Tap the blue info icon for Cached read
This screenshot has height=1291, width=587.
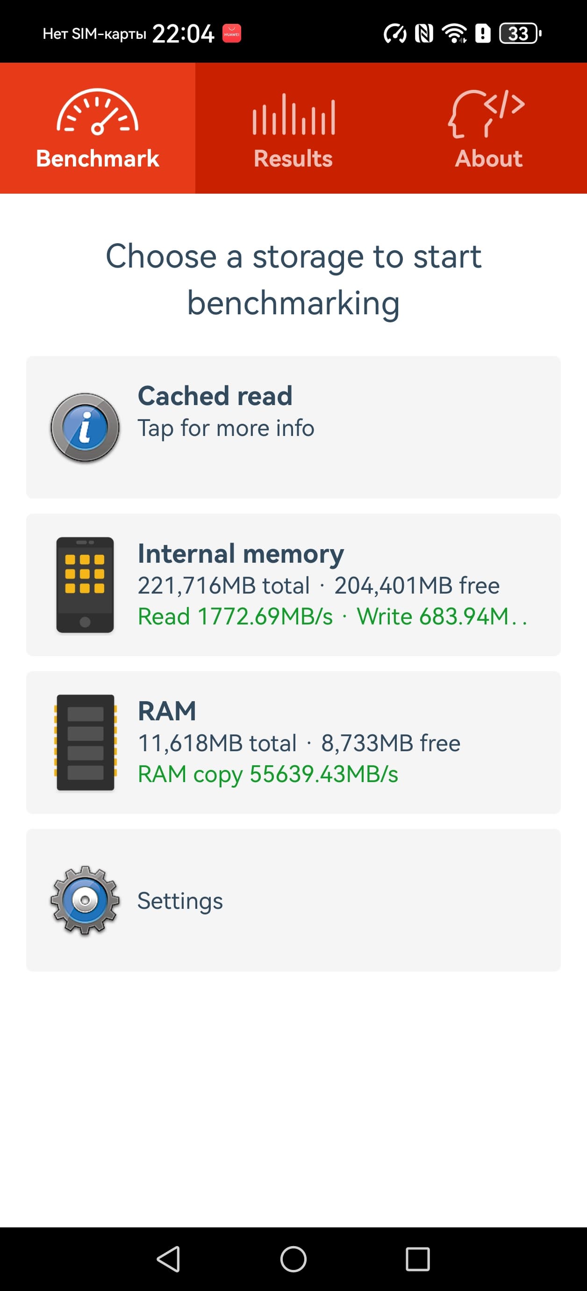click(85, 428)
